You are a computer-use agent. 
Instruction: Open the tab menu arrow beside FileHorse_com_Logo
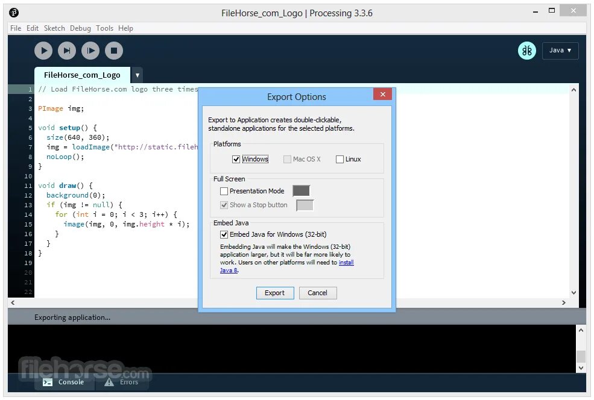137,75
